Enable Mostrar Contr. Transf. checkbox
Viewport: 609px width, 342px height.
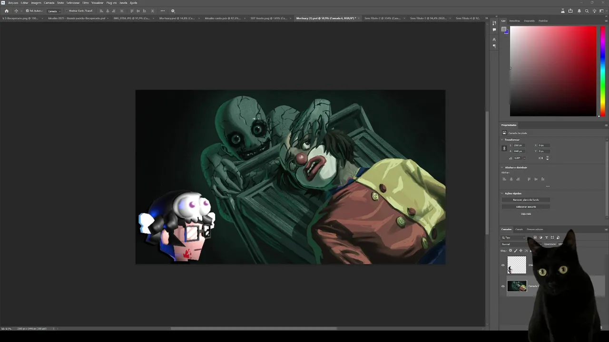(67, 11)
